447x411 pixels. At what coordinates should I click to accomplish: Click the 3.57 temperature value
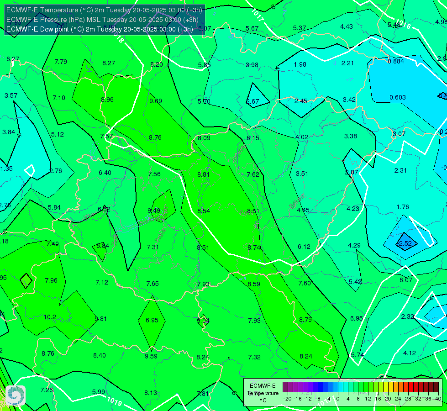(11, 95)
